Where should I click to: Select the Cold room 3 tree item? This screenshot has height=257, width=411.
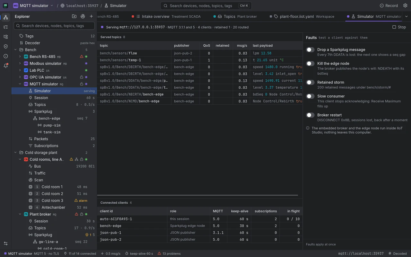pyautogui.click(x=54, y=200)
